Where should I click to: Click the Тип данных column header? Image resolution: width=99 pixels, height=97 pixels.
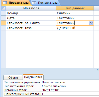tap(75, 8)
